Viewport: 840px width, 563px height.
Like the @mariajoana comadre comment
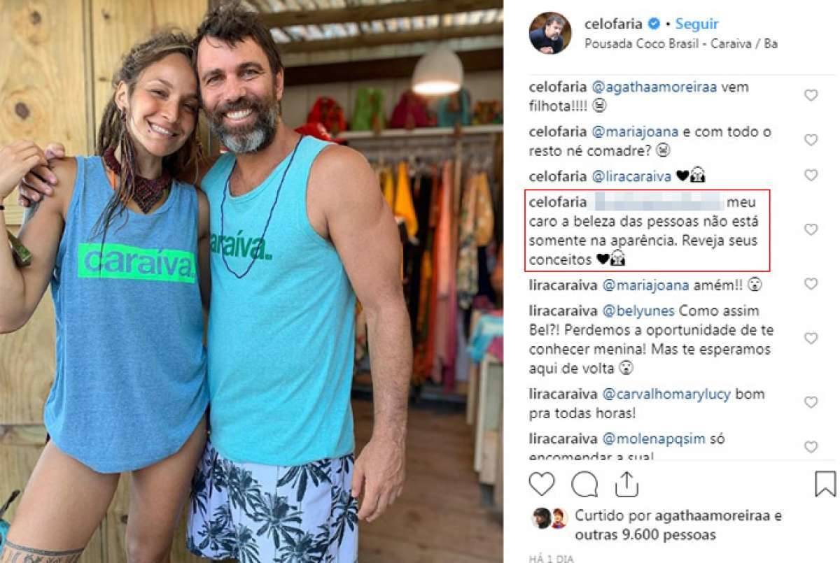tap(811, 141)
